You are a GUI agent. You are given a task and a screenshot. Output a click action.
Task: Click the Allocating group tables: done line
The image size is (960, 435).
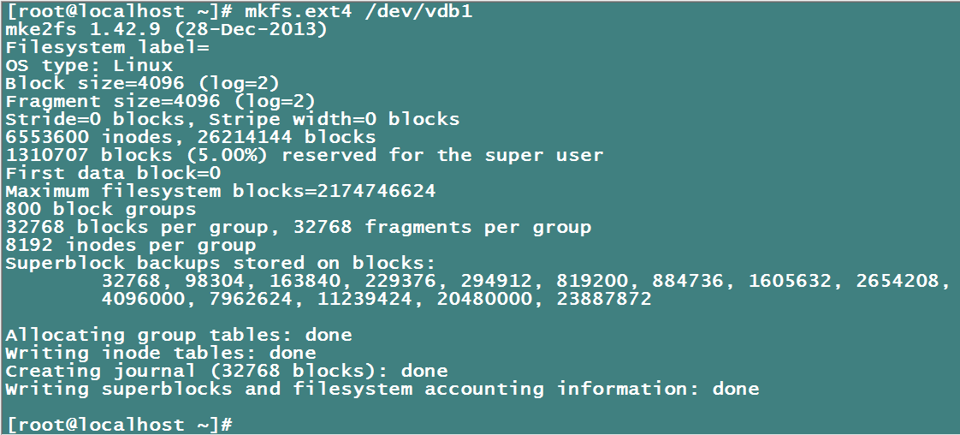tap(178, 335)
